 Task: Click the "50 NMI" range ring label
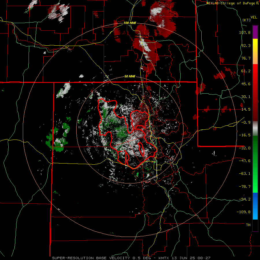point(130,77)
